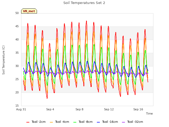Click the 25 y-axis tick label

coord(17,79)
